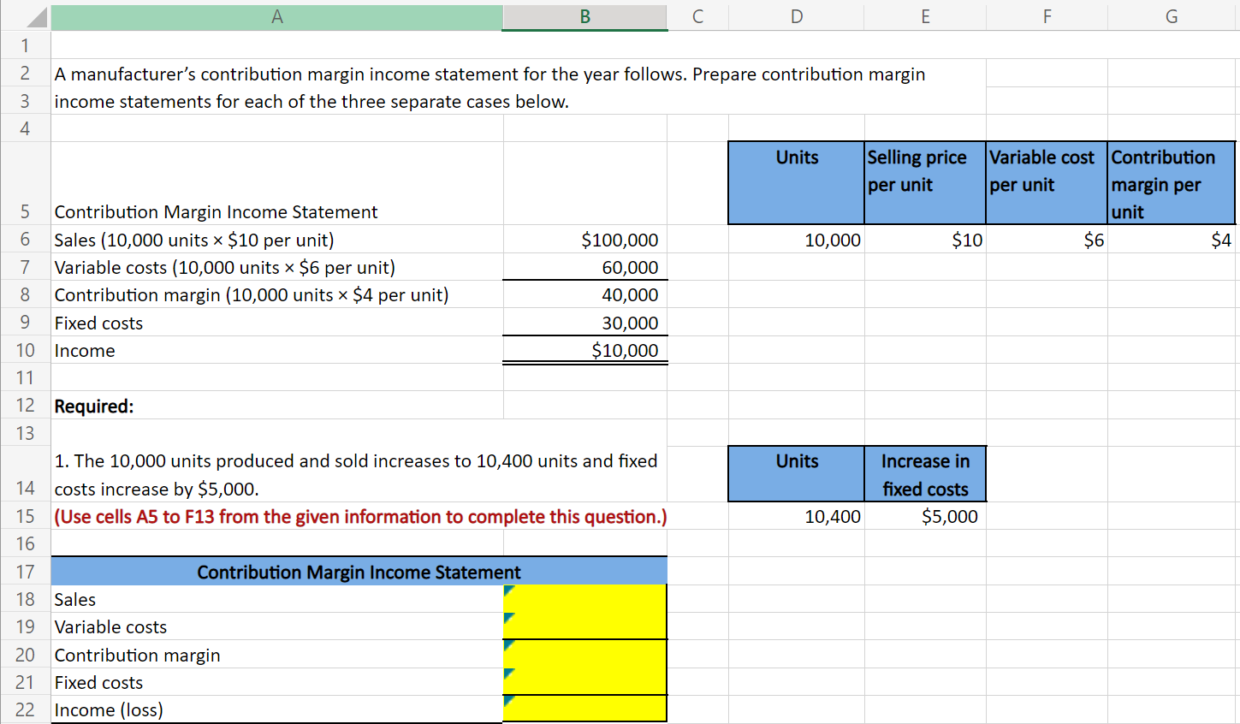The height and width of the screenshot is (724, 1240).
Task: Click the 10,400 units value cell
Action: (x=797, y=516)
